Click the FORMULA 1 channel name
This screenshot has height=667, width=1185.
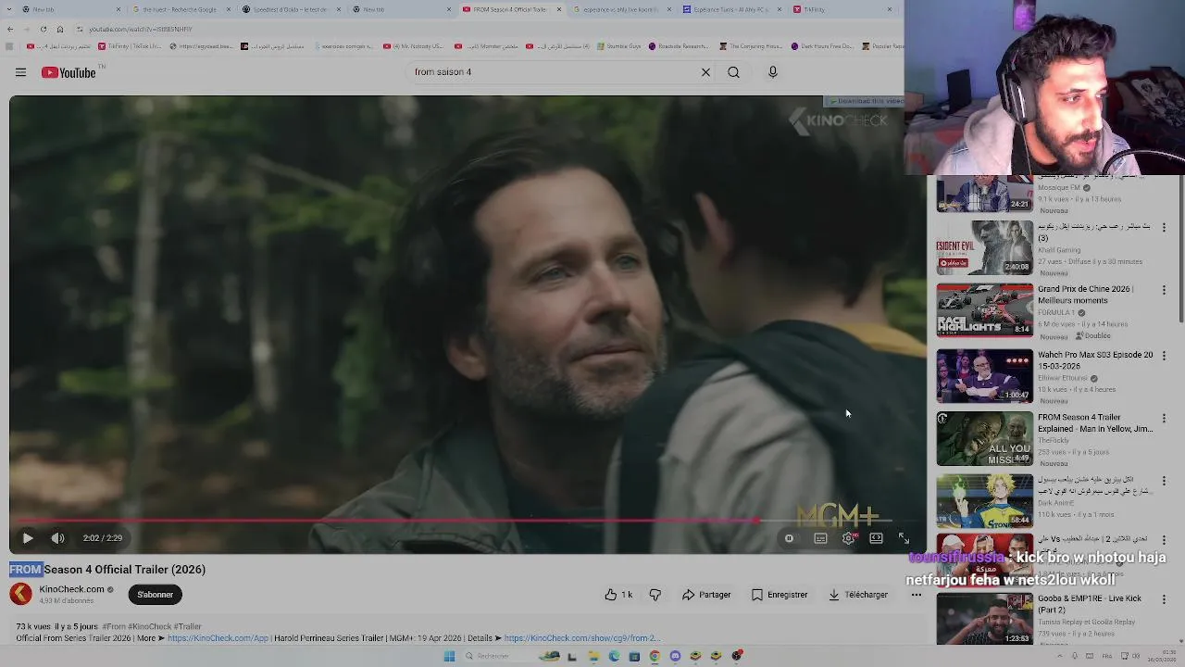(1056, 313)
